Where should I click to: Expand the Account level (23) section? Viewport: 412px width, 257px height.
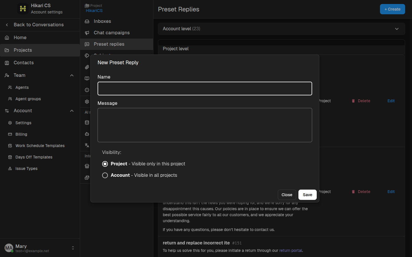coord(282,29)
